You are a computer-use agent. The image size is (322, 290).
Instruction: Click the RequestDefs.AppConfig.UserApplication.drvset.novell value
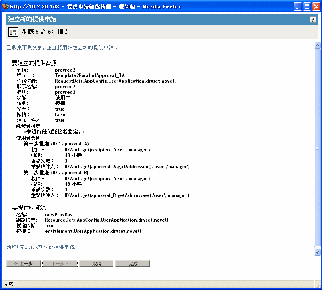coord(115,81)
